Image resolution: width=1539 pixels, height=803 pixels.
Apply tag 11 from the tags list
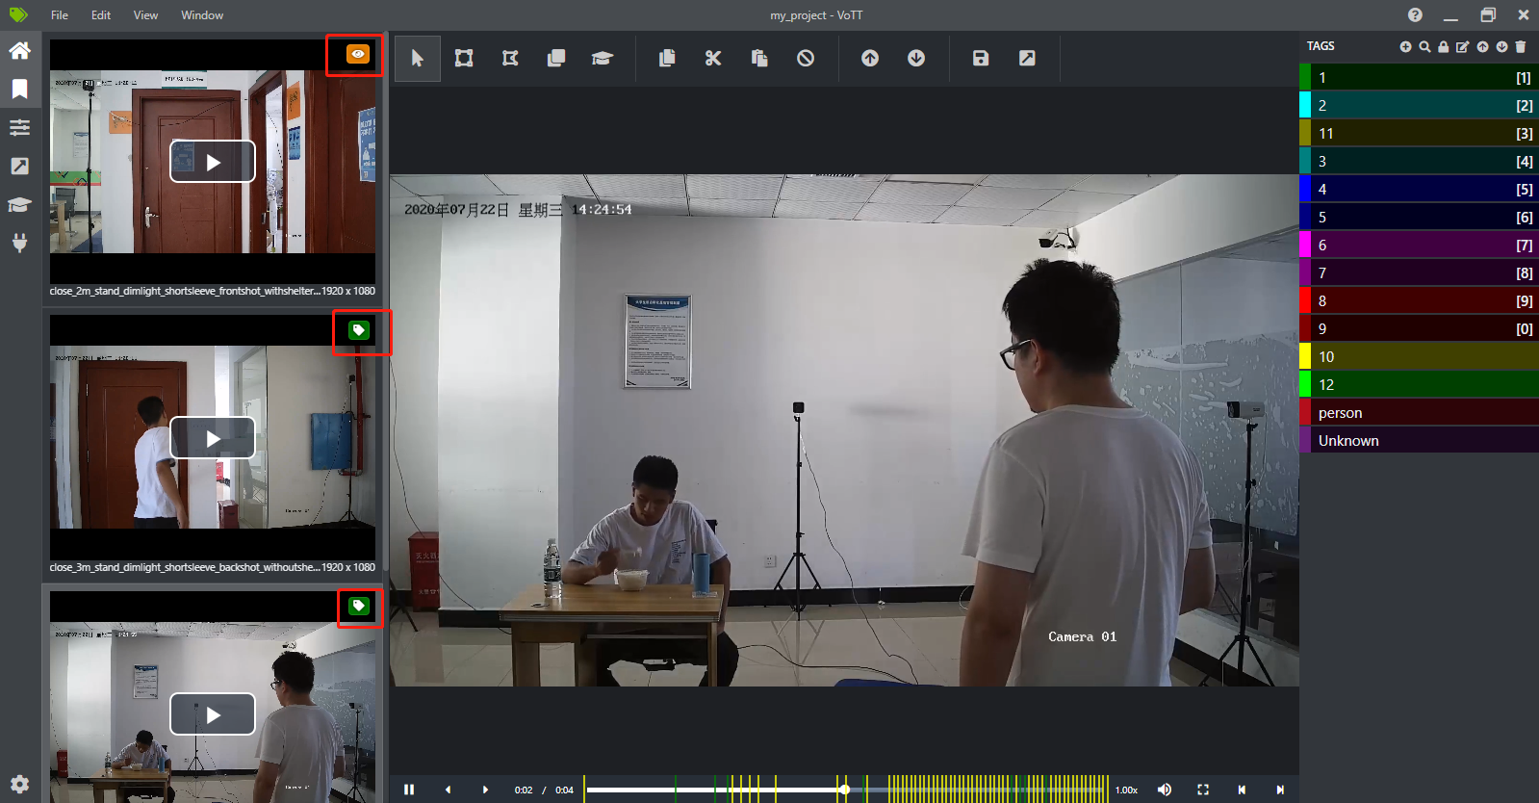[1419, 133]
